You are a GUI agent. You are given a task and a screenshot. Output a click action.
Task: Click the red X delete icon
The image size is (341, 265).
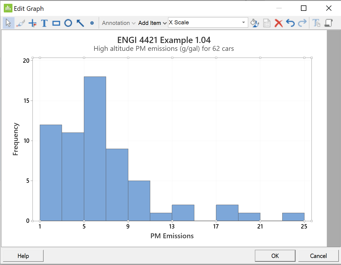coord(278,23)
